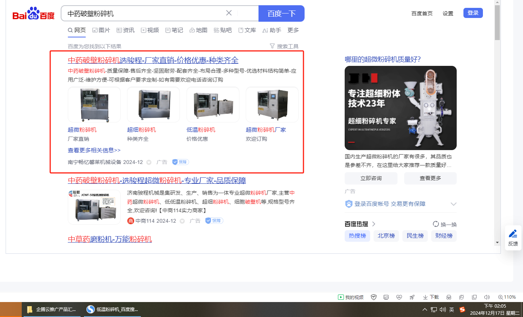Open 哪里的超微粉碎机质量好? link

[383, 60]
